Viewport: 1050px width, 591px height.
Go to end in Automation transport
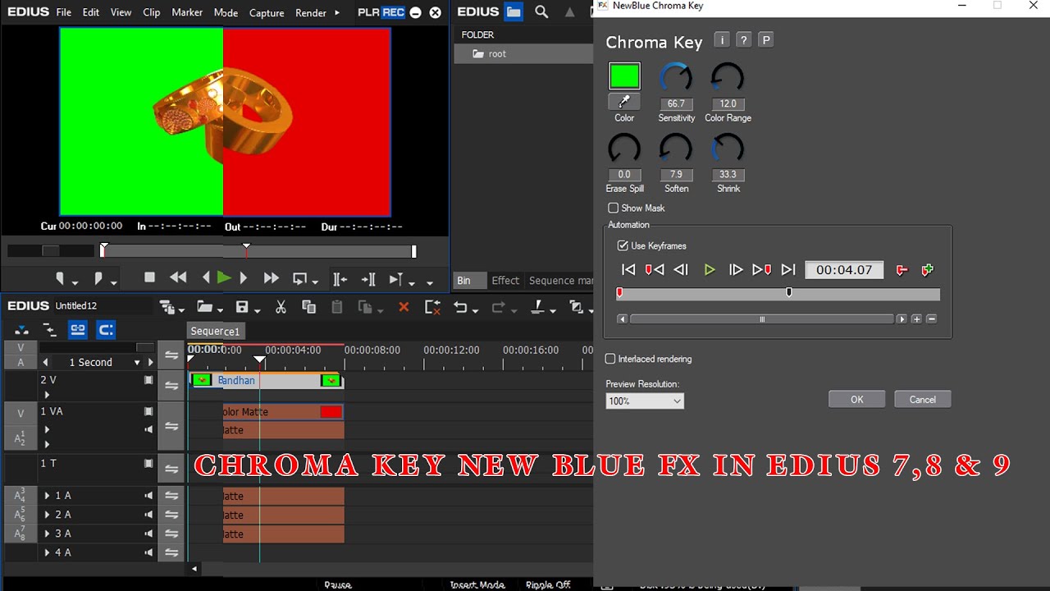[x=788, y=270]
